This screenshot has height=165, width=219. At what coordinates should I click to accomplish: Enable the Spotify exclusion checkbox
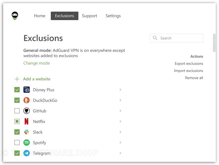click(x=17, y=143)
